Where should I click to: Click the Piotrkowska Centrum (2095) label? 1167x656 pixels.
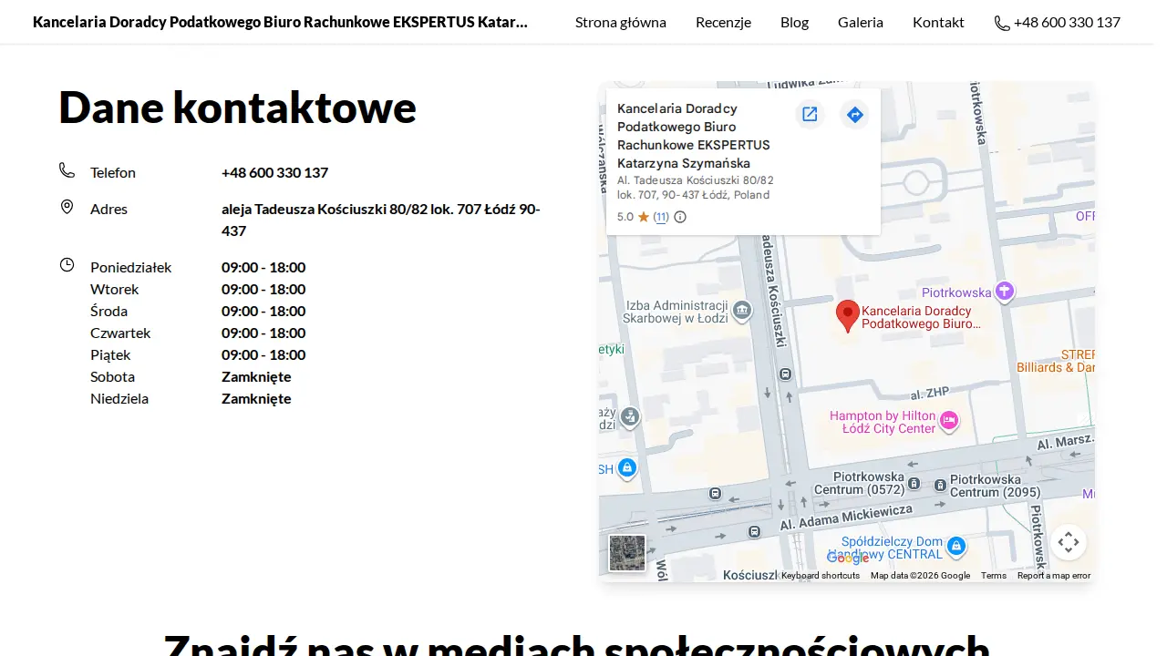tap(995, 486)
